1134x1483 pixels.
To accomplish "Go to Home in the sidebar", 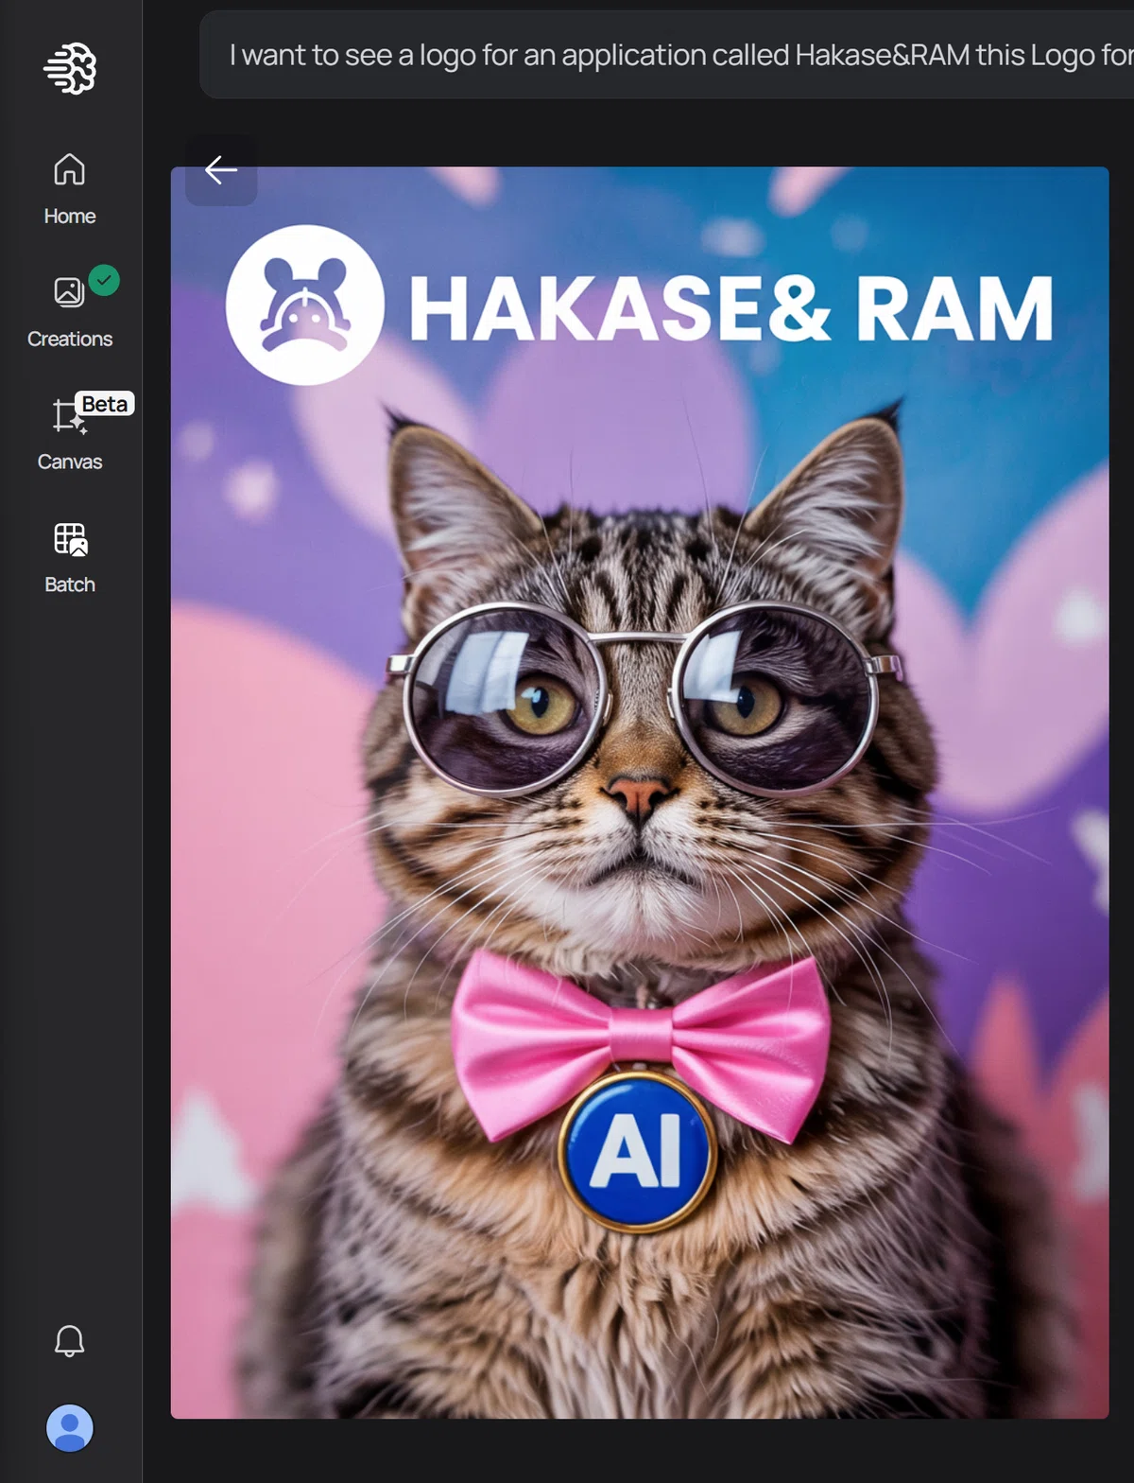I will pyautogui.click(x=70, y=188).
